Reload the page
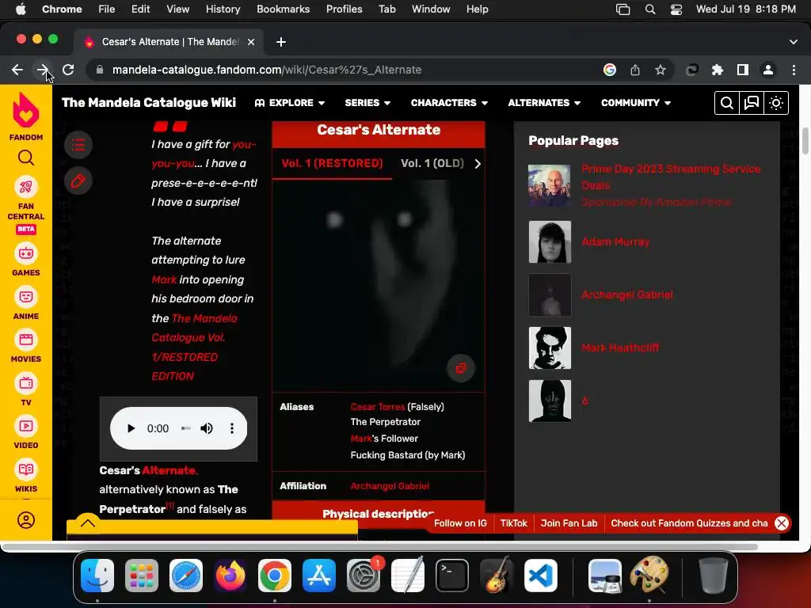The width and height of the screenshot is (811, 608). pyautogui.click(x=68, y=70)
